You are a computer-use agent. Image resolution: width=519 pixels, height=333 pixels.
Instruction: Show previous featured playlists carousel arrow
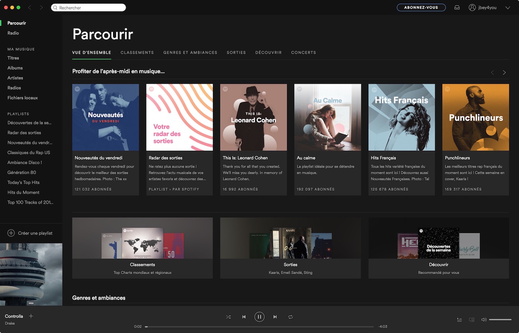tap(492, 73)
